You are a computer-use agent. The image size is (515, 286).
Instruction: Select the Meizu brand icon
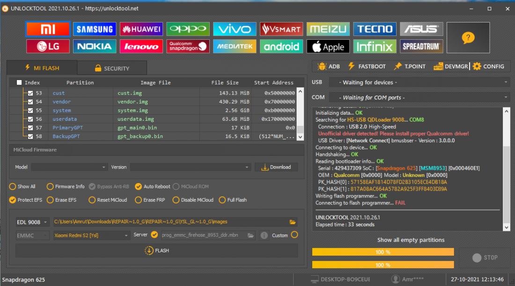(328, 29)
